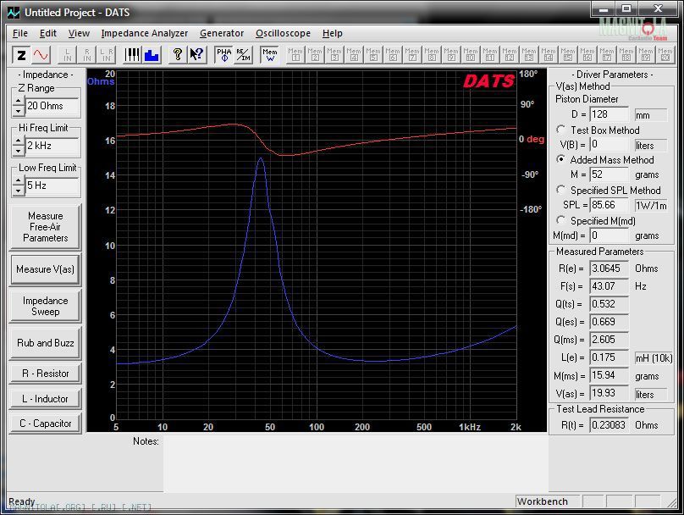Click the Q(ts) value 0.532 field
The width and height of the screenshot is (684, 515).
click(609, 304)
